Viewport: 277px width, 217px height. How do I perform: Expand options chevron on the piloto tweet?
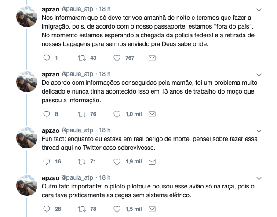coord(259,178)
